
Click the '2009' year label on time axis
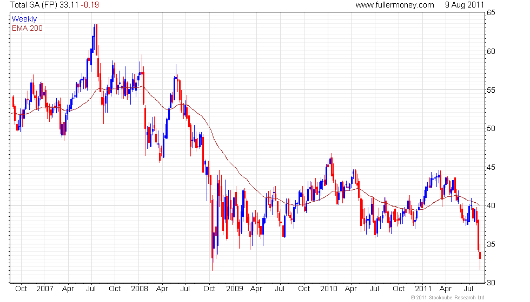pyautogui.click(x=234, y=289)
